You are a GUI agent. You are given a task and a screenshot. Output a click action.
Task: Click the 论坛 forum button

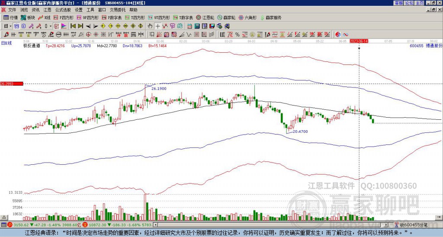tap(409, 3)
